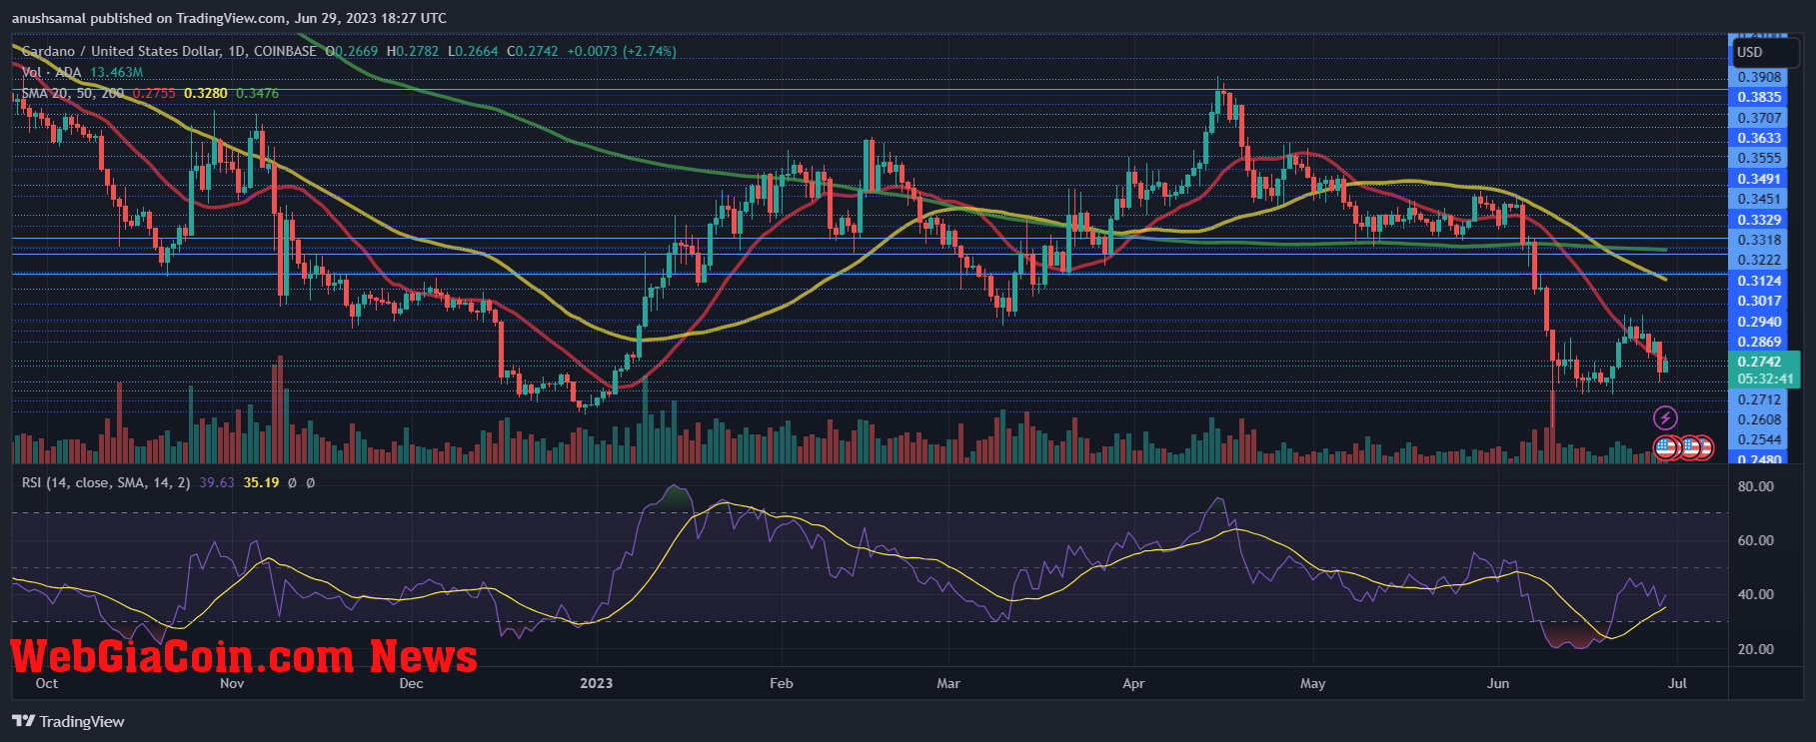Viewport: 1816px width, 742px height.
Task: Click the SMA 20, 50, 200 indicator label
Action: coord(73,93)
